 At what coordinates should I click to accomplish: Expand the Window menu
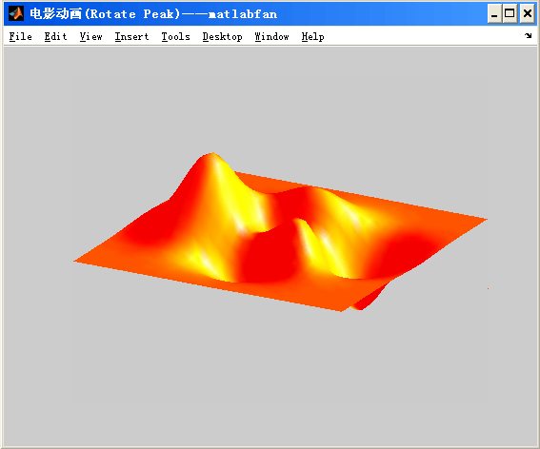tap(271, 36)
